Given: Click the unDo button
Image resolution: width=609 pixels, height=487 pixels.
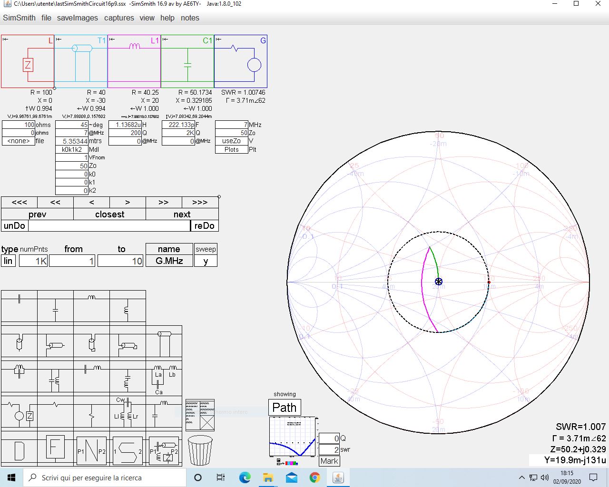Looking at the screenshot, I should [x=14, y=225].
